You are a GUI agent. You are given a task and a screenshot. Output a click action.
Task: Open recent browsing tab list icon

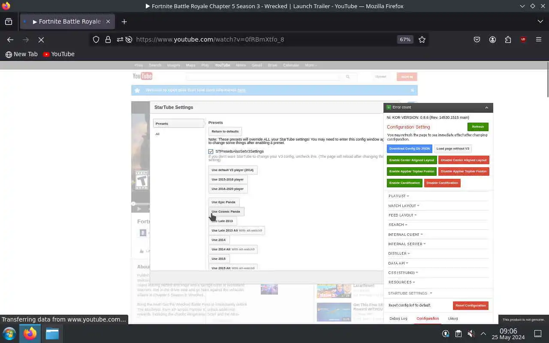point(9,21)
